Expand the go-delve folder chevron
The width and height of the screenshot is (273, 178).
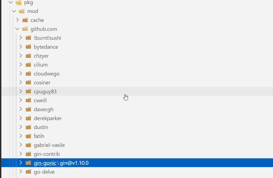click(x=21, y=172)
